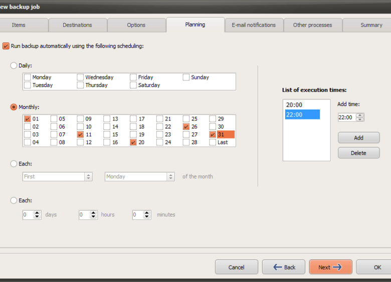Delete the selected execution time
The width and height of the screenshot is (391, 282).
tap(358, 153)
